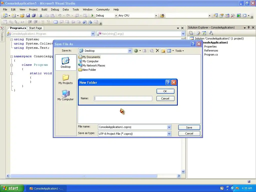Open the Save as type dropdown
This screenshot has height=192, width=256.
coord(169,134)
